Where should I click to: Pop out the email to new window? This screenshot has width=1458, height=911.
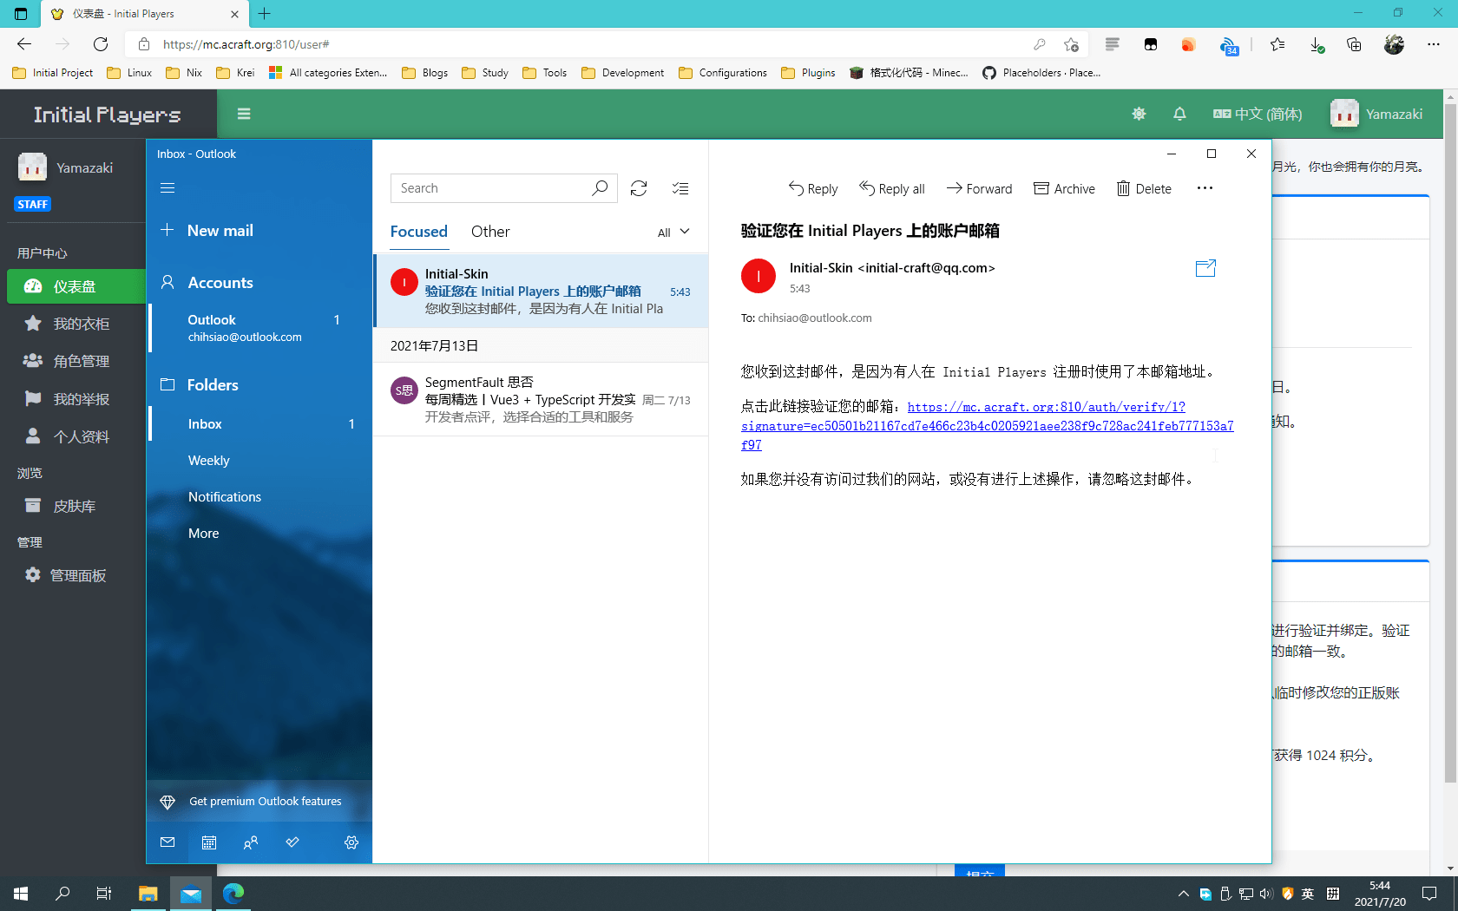1205,268
